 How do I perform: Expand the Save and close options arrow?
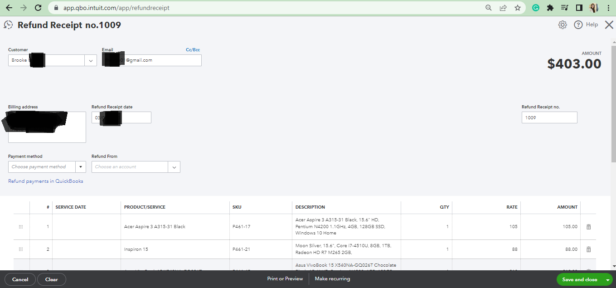point(607,280)
